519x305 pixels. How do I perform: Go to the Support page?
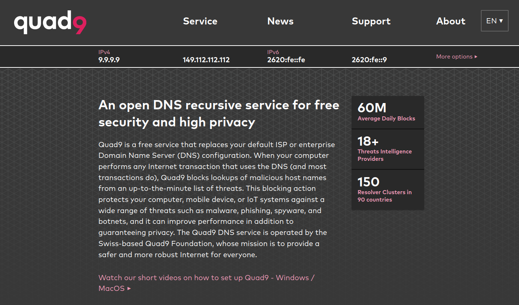click(x=371, y=21)
